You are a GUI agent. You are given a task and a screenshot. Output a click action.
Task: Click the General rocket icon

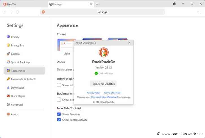pyautogui.click(x=8, y=54)
